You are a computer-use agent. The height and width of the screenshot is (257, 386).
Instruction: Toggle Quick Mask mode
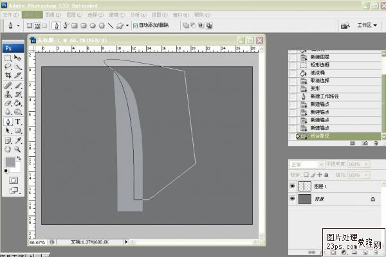14,181
